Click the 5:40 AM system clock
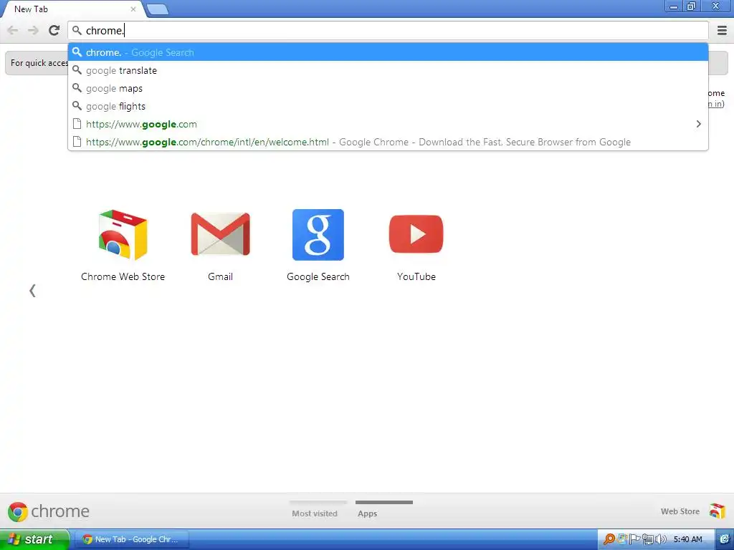 (687, 539)
